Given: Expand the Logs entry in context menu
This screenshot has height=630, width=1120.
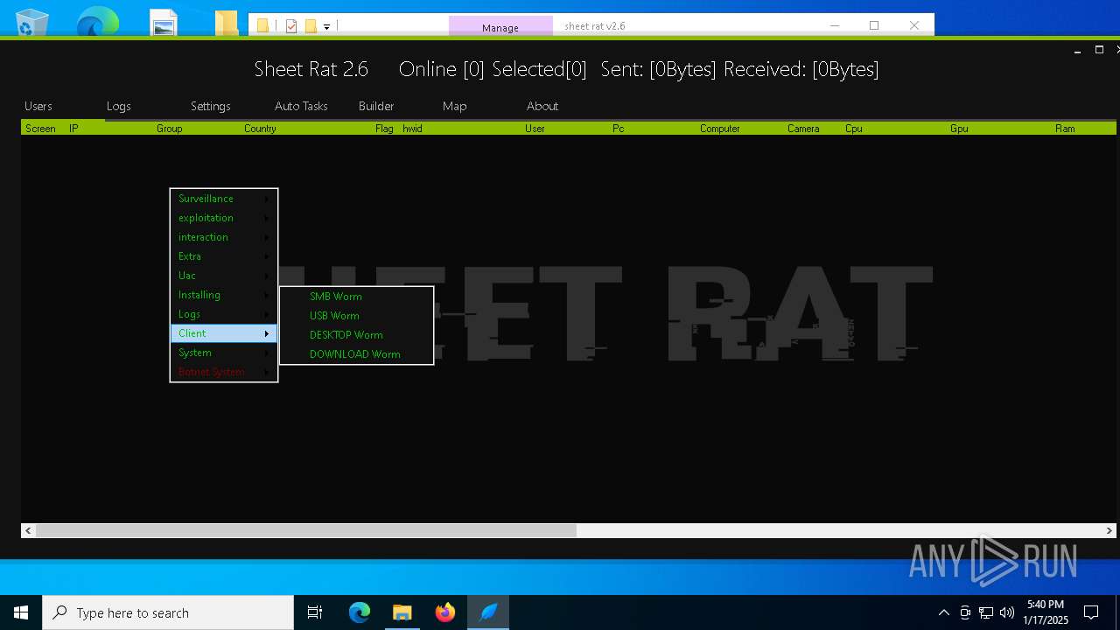Looking at the screenshot, I should point(224,314).
